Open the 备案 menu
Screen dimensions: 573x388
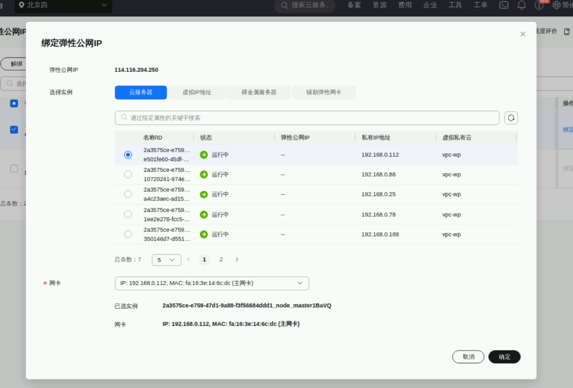pyautogui.click(x=354, y=5)
